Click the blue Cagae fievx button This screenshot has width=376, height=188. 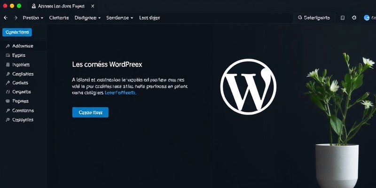click(90, 112)
